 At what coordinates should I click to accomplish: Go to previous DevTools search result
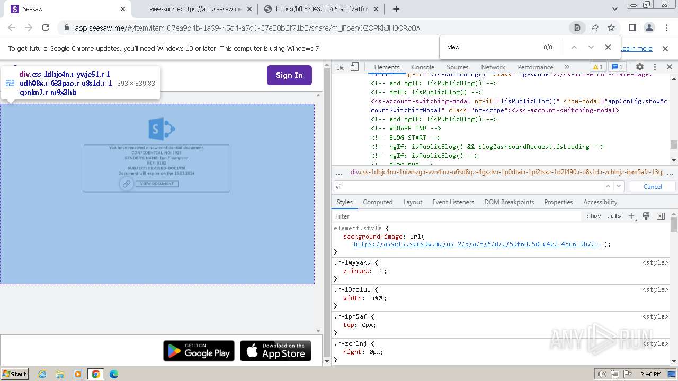coord(608,186)
